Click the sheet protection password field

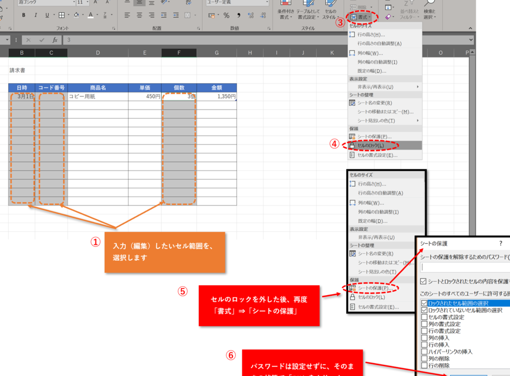(465, 267)
